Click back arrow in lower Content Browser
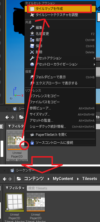The image size is (100, 222). click(5, 179)
